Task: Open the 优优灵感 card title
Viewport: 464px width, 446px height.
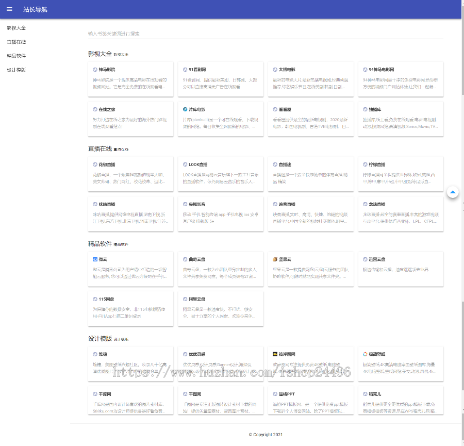Action: coord(197,354)
